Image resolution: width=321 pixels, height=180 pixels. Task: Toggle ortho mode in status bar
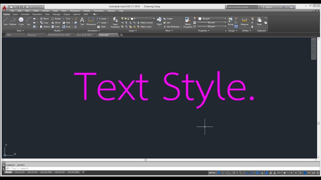coord(230,173)
